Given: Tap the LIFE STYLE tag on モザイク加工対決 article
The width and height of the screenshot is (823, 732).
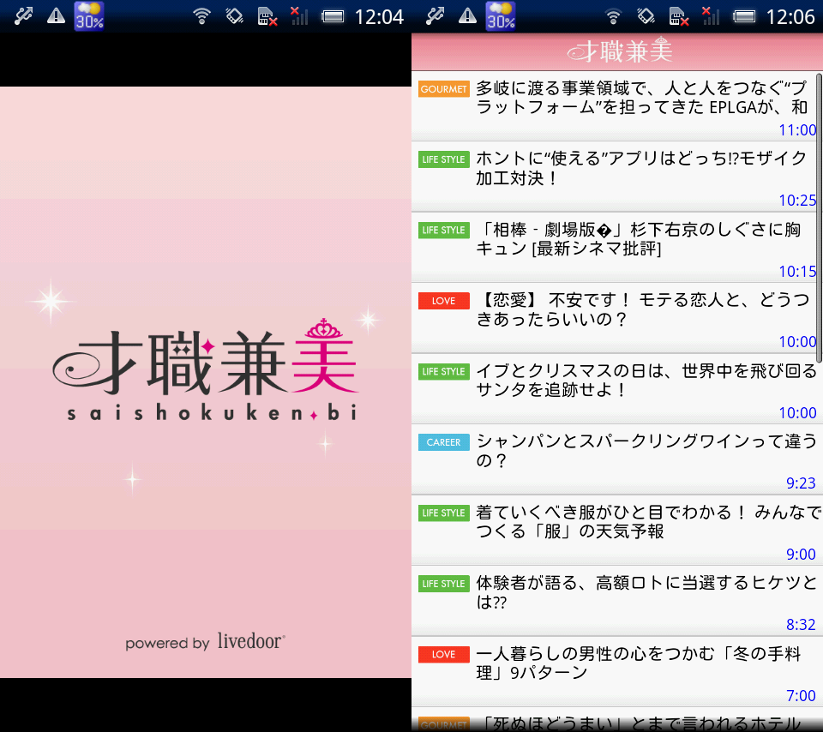Looking at the screenshot, I should (443, 159).
